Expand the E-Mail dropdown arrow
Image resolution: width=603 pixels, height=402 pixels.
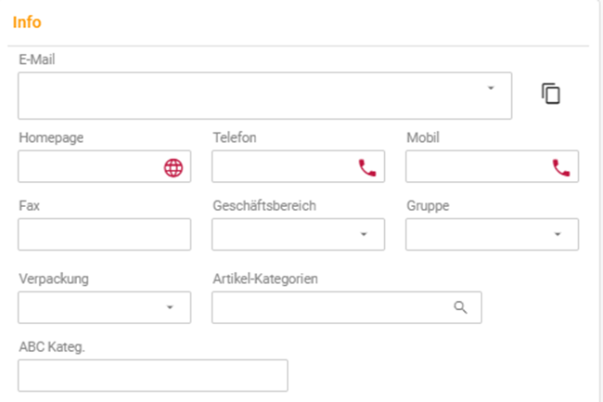(x=491, y=88)
